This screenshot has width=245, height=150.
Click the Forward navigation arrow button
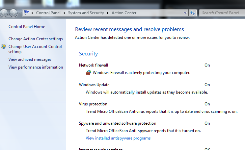click(x=13, y=13)
